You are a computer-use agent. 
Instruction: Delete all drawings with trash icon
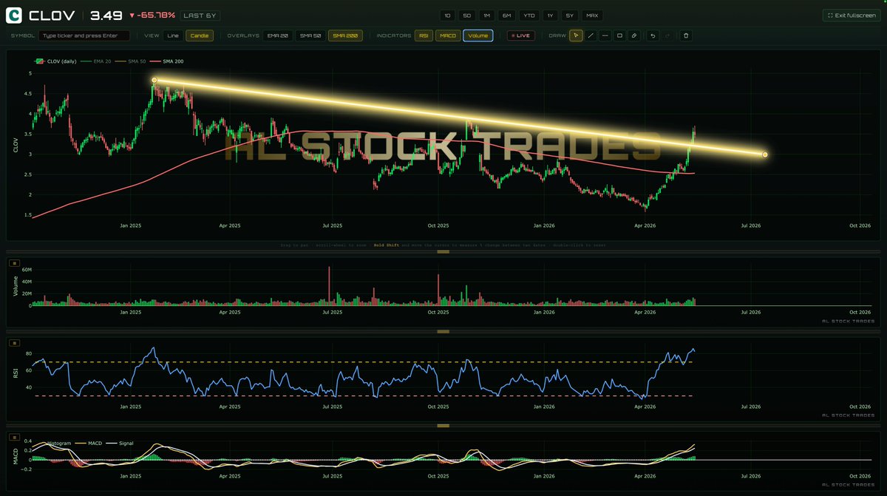[686, 35]
